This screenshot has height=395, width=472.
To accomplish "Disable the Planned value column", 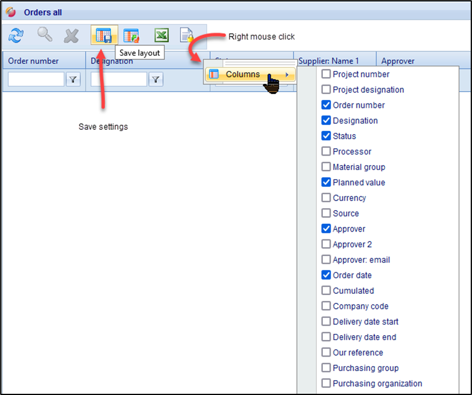I will point(326,183).
